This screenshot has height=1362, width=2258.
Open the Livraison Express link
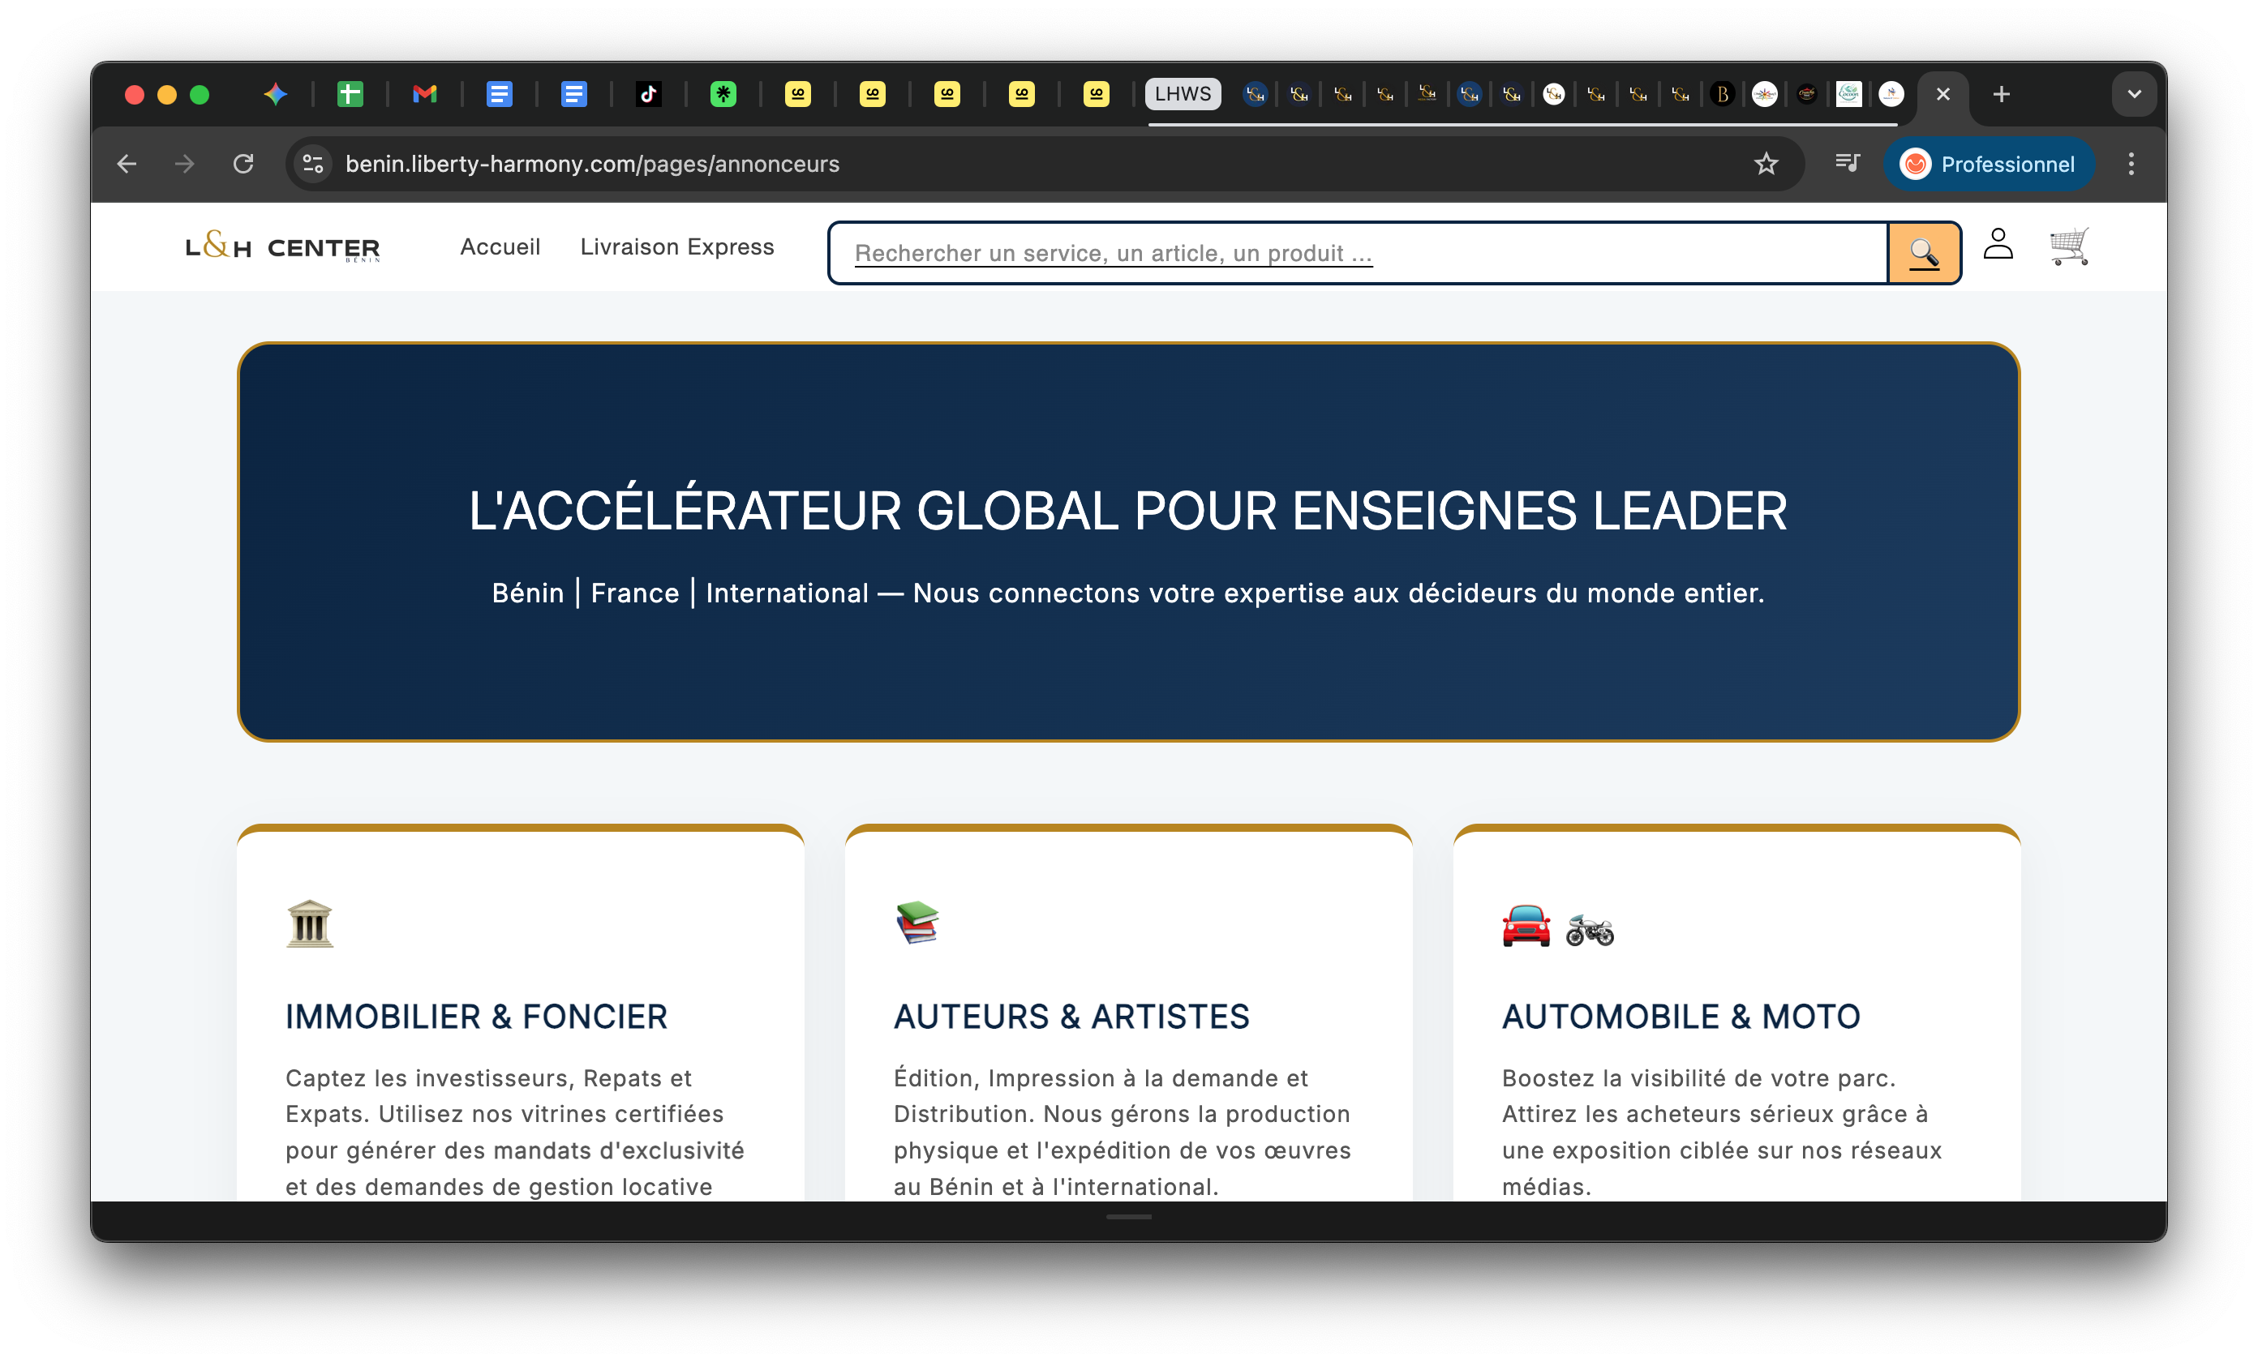pos(676,247)
